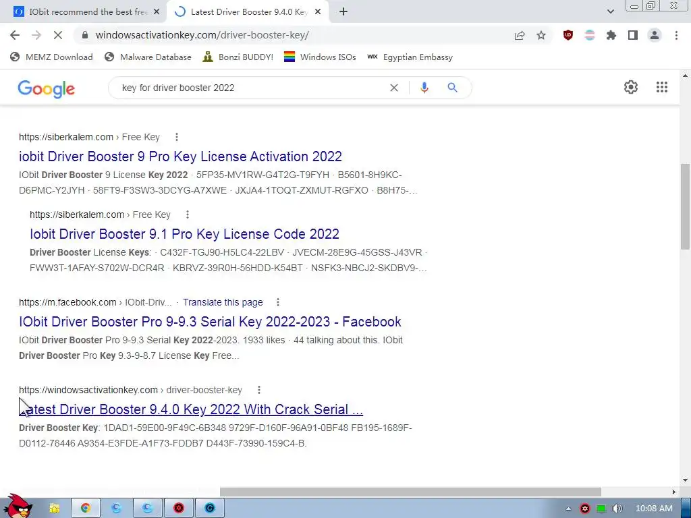Open the red gear taskbar application
Viewport: 691px width, 518px height.
click(x=178, y=509)
